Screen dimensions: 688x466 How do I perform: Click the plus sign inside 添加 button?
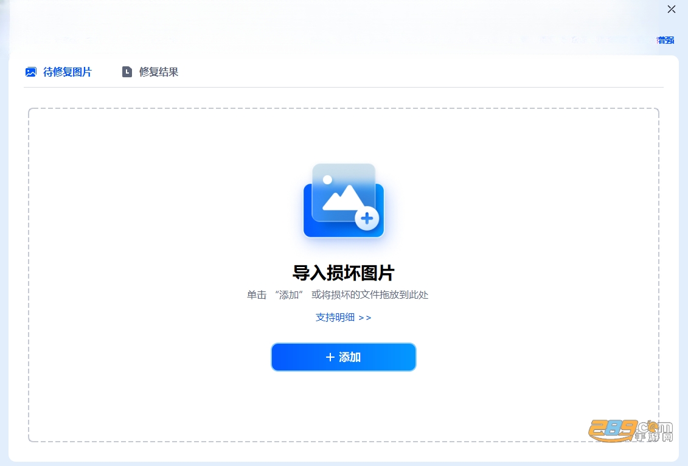[330, 357]
